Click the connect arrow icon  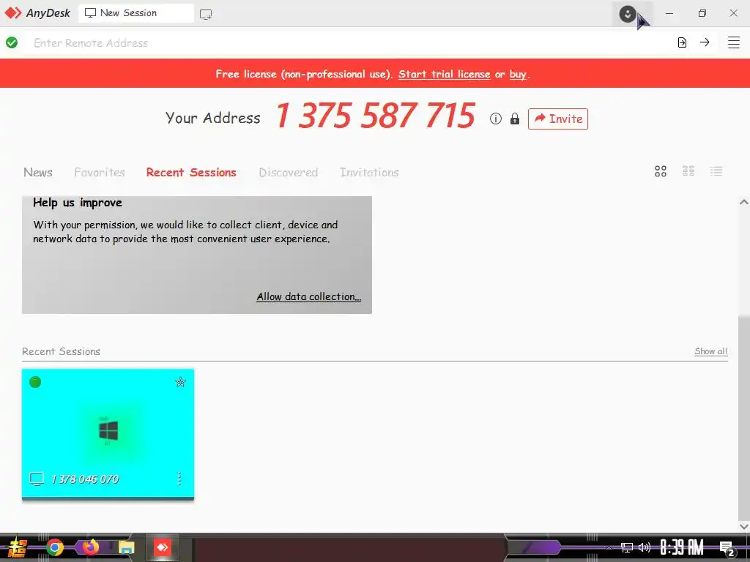pos(705,42)
